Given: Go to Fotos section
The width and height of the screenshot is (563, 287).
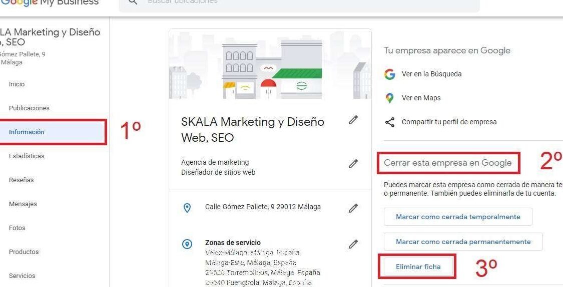Looking at the screenshot, I should (17, 228).
